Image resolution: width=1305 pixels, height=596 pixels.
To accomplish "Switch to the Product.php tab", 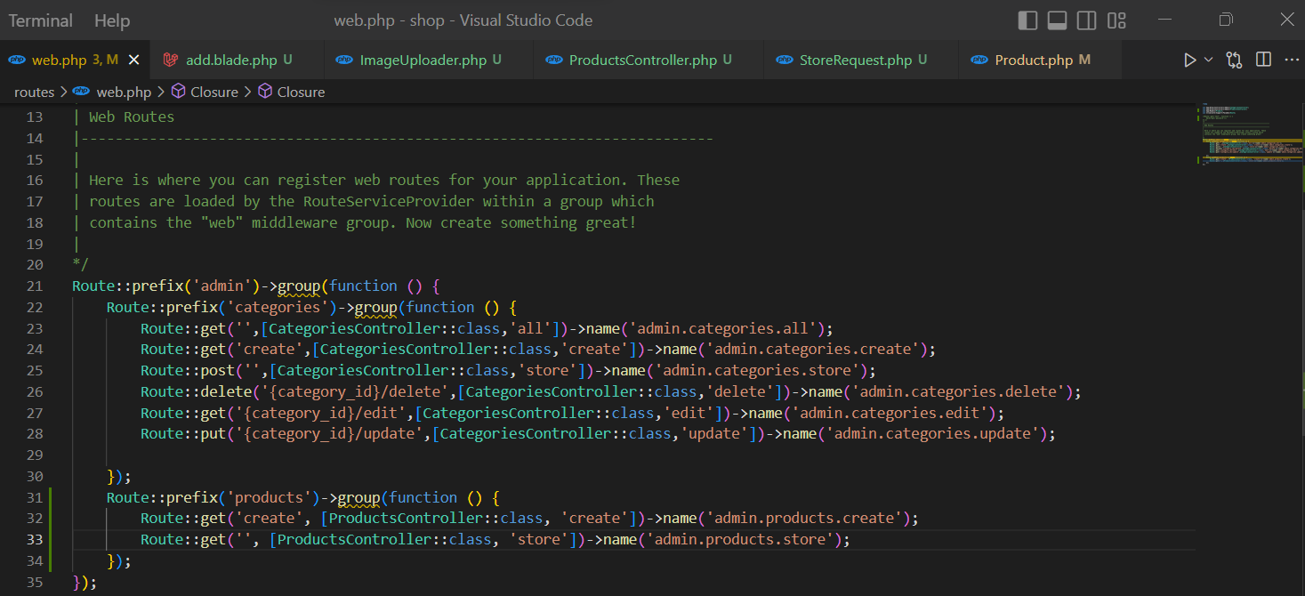I will 1040,60.
